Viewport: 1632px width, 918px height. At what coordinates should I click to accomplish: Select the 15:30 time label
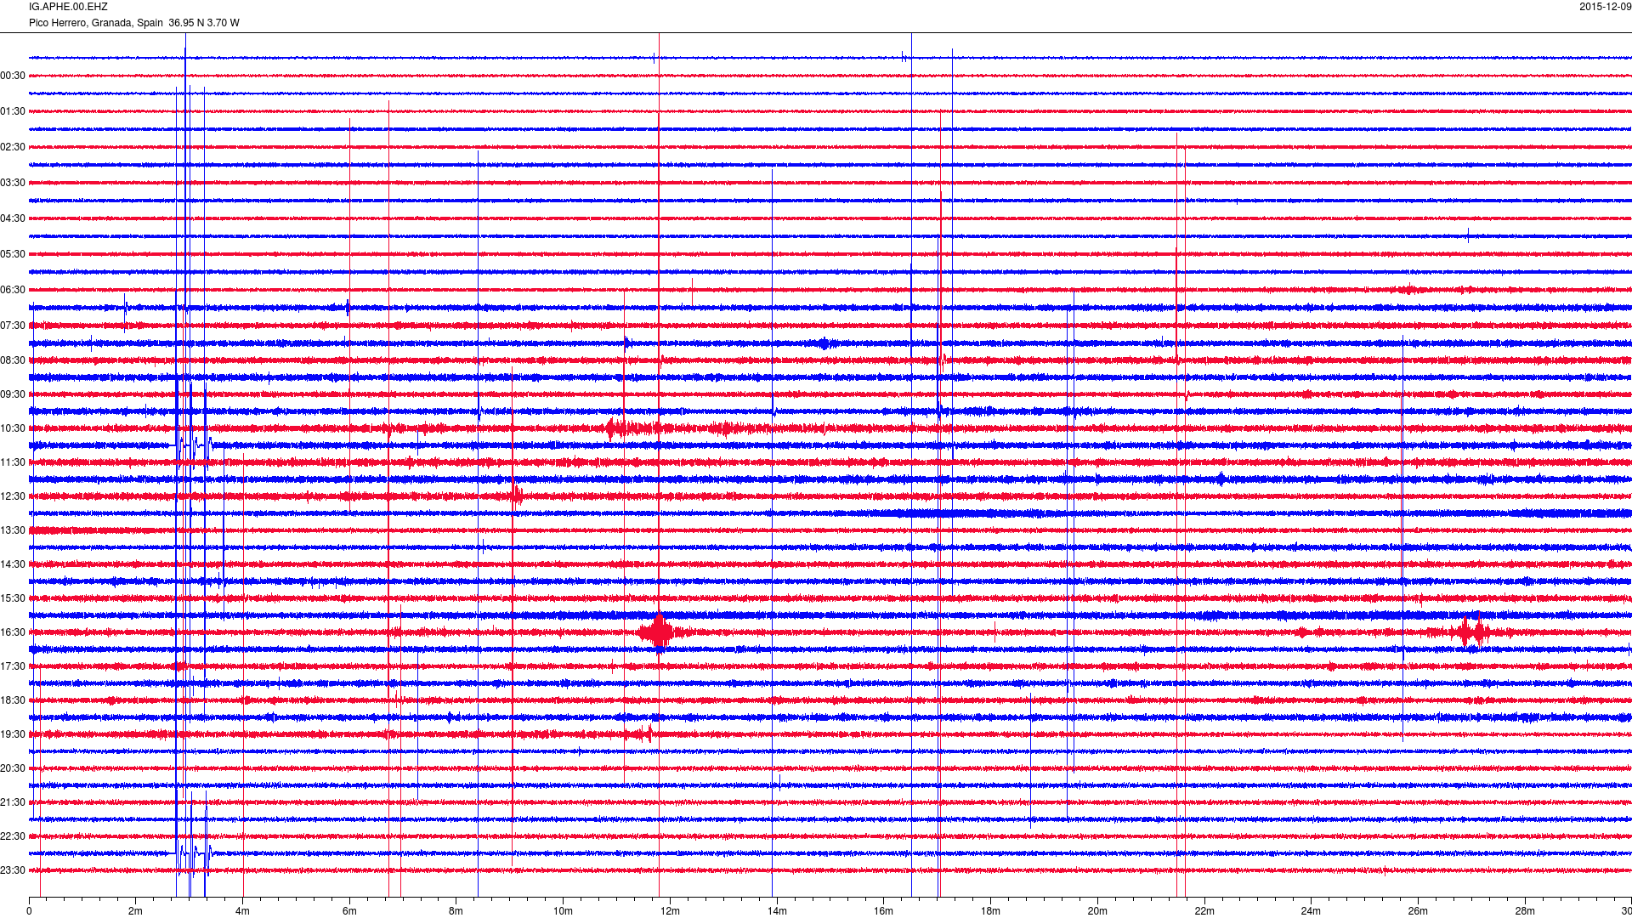(x=13, y=598)
